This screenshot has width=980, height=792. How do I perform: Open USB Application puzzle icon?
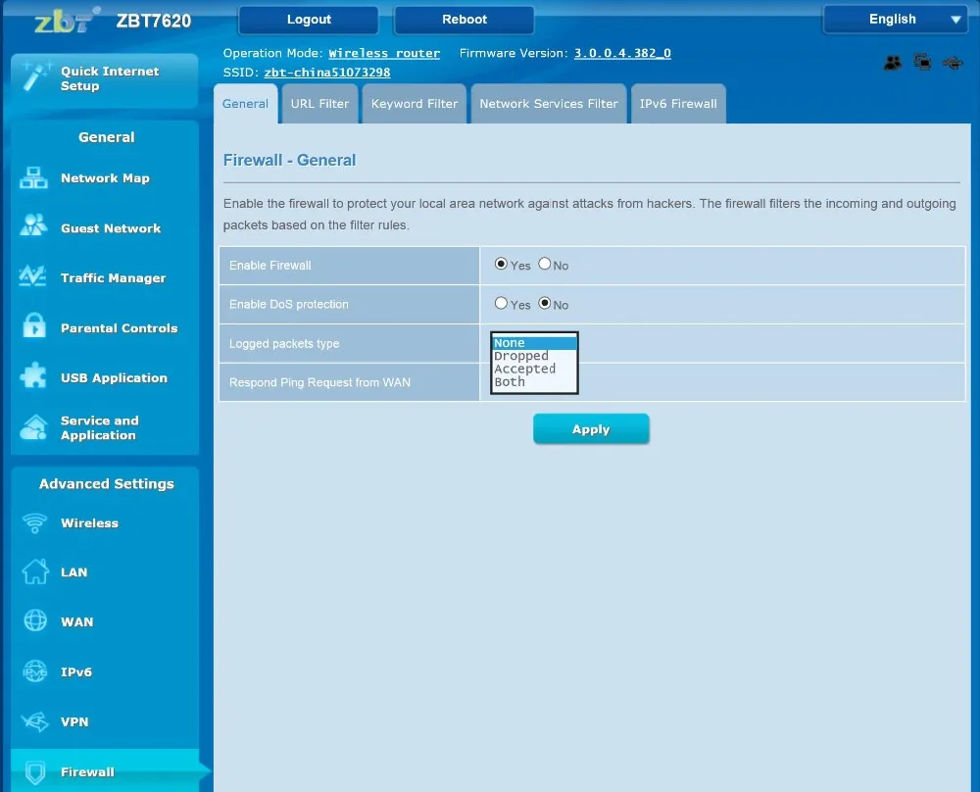(33, 375)
